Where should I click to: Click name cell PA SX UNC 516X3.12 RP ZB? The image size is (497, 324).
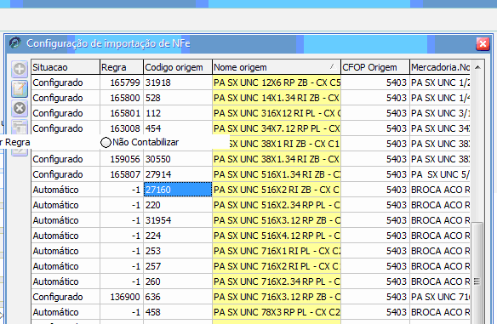point(277,220)
